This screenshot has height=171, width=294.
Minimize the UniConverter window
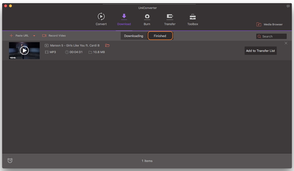pos(10,6)
